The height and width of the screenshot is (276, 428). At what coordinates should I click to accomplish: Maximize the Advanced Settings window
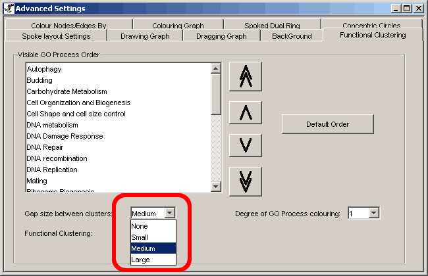[407, 8]
